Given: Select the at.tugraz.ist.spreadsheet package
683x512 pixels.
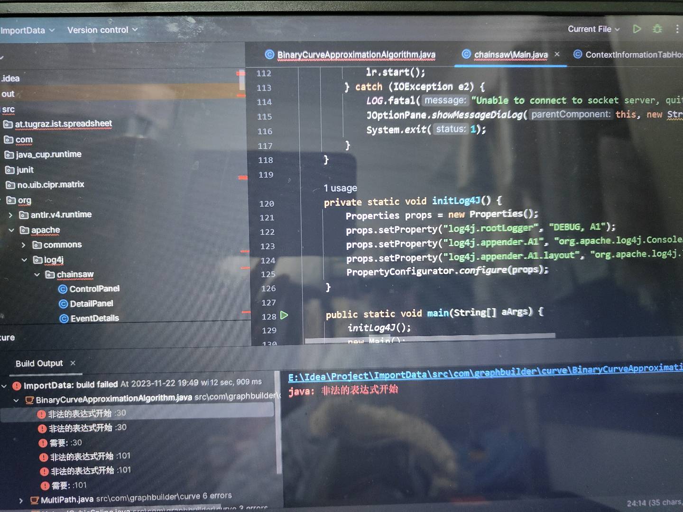Looking at the screenshot, I should pos(63,124).
